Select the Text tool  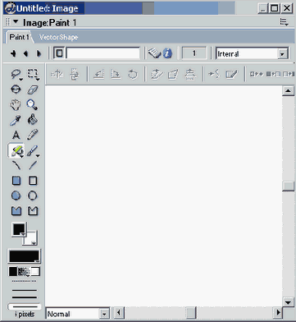click(x=16, y=136)
